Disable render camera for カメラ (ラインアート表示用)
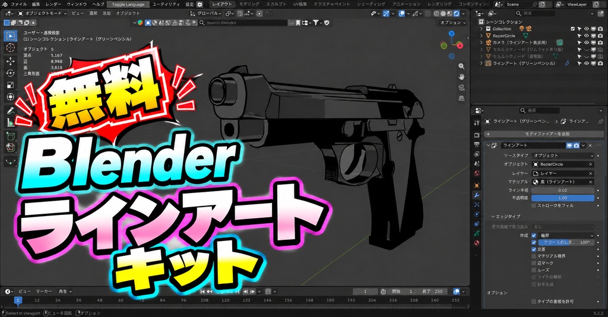Viewport: 608px width, 317px height. (600, 43)
